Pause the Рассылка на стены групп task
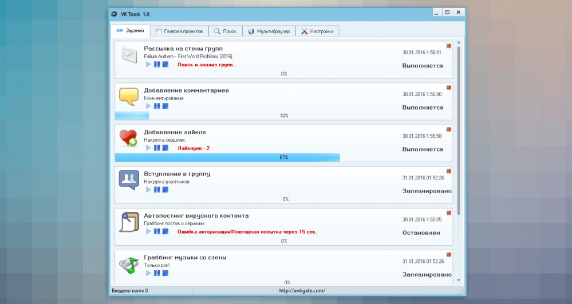572x304 pixels. [157, 65]
